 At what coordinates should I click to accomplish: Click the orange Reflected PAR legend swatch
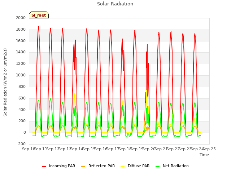click(83, 167)
